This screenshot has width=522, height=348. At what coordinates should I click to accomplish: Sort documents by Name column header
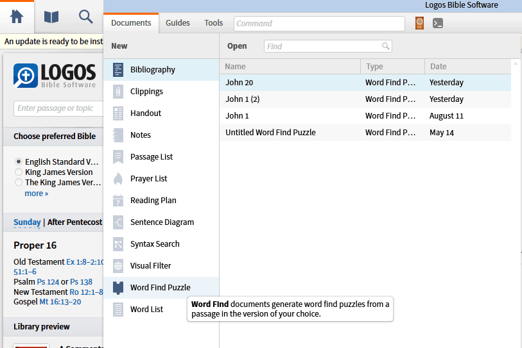[x=289, y=67]
